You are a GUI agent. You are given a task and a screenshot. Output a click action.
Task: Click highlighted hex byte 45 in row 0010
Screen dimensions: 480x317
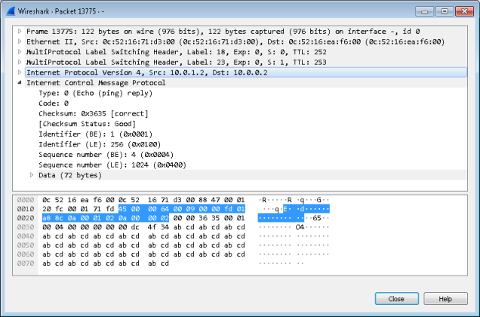[123, 209]
